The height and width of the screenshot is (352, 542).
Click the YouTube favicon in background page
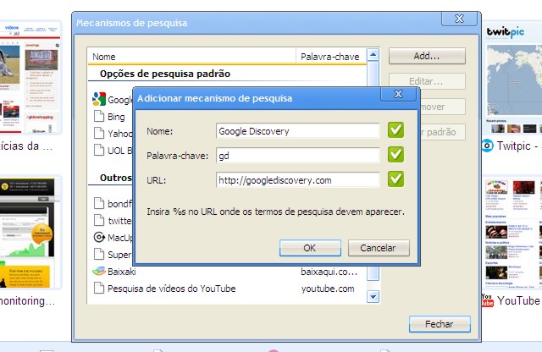487,300
